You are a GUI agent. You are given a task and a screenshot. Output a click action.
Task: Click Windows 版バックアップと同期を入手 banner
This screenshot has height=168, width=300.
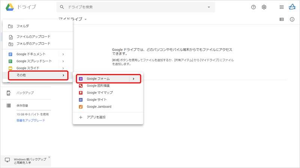click(26, 161)
